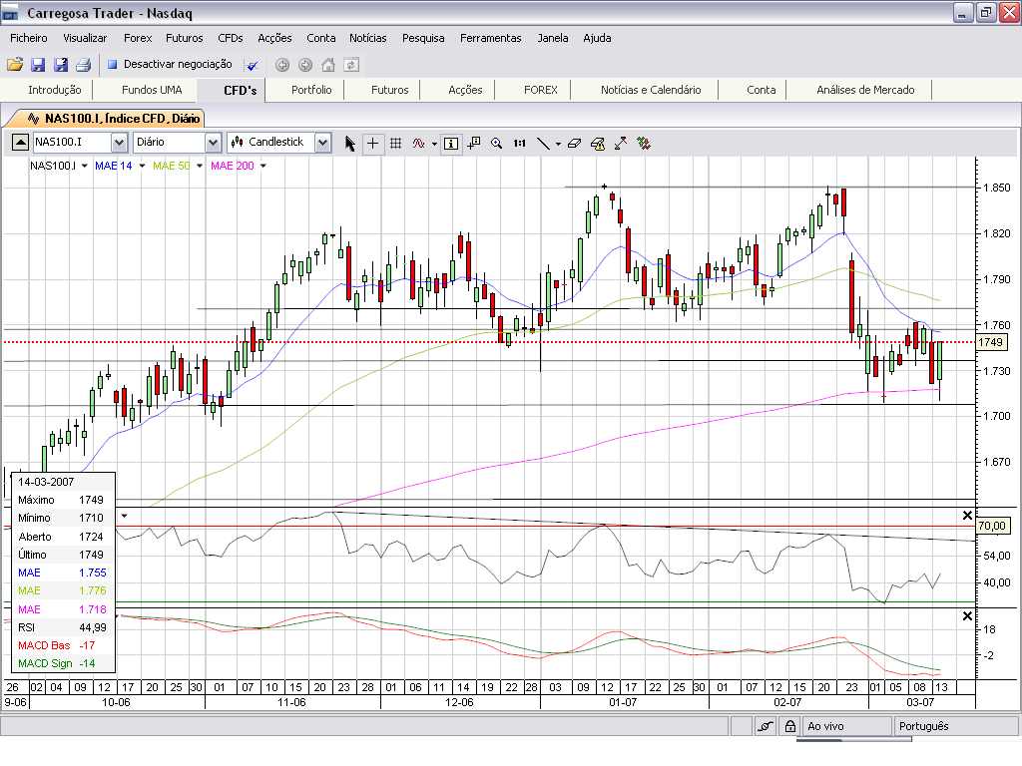Select the trend line drawing tool

[543, 144]
